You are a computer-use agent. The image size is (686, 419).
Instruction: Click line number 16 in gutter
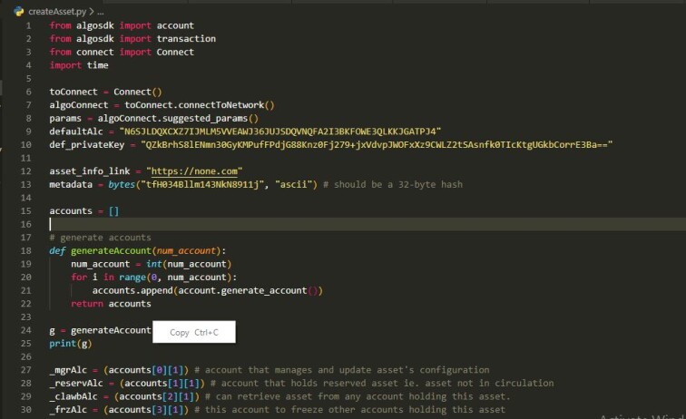pyautogui.click(x=26, y=224)
